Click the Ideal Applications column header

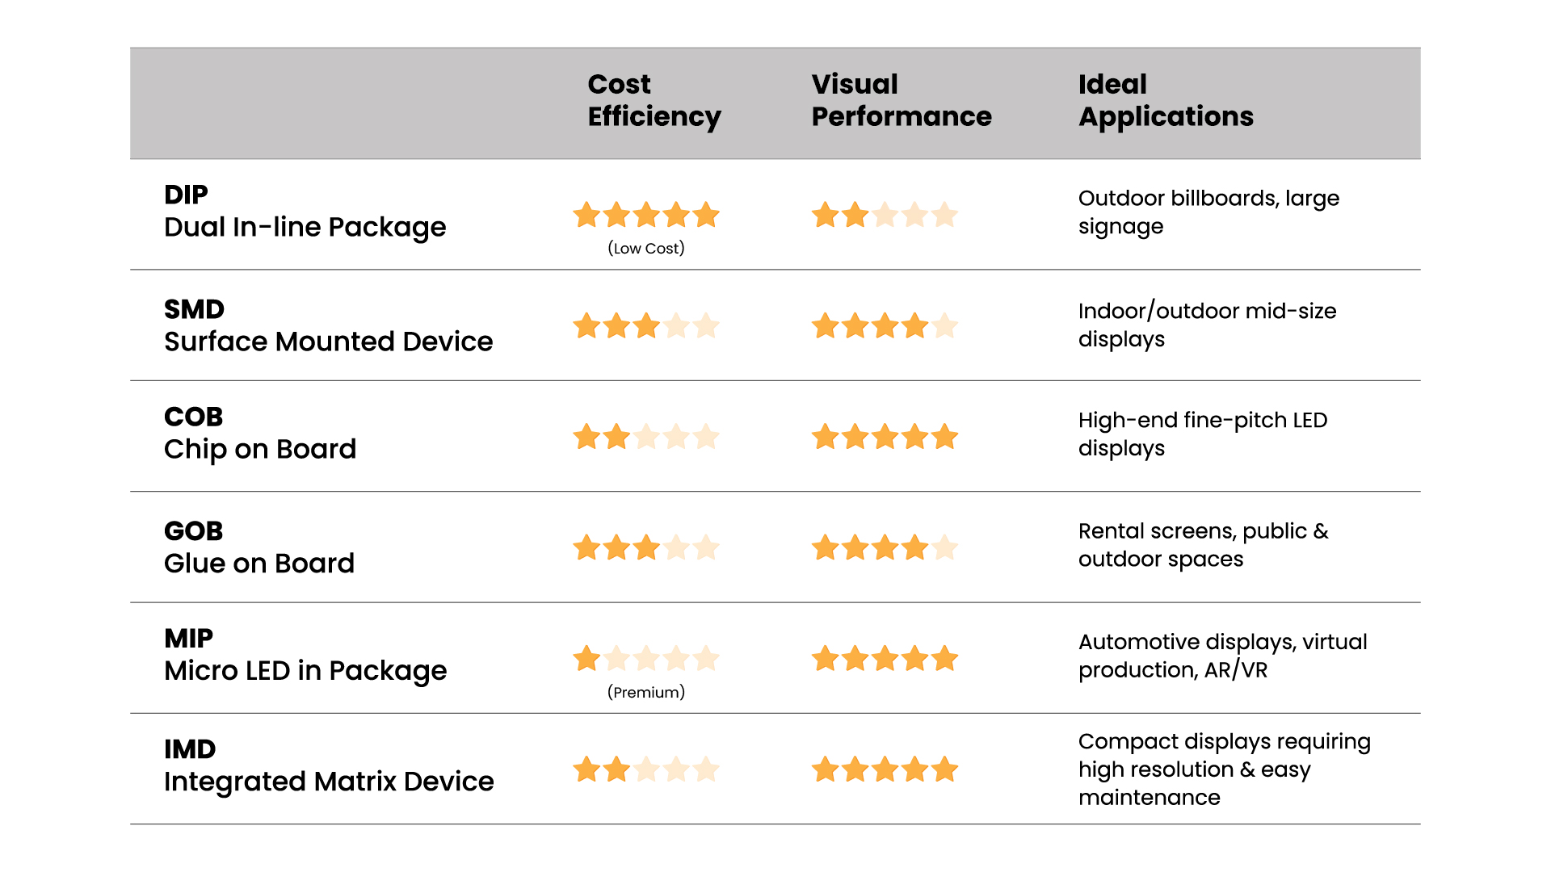1166,100
